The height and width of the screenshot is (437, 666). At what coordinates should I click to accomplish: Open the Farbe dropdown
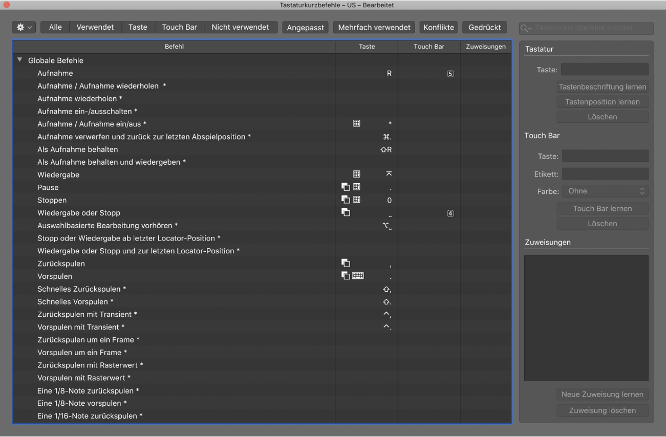point(605,191)
